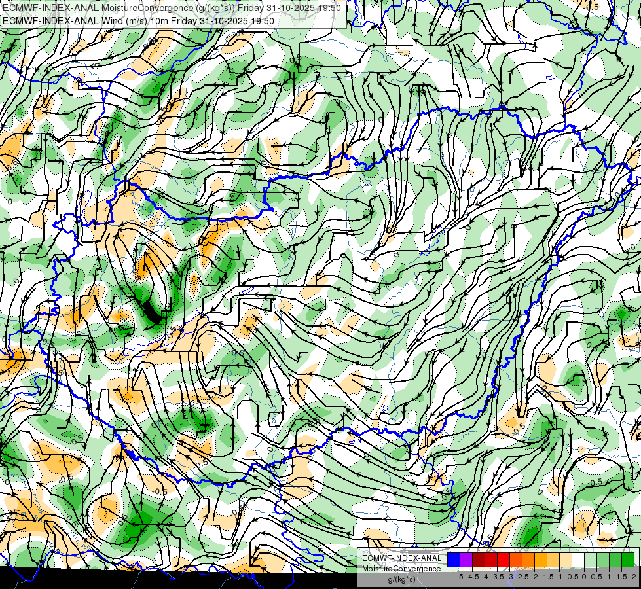Screen dimensions: 641x589
Task: Click the '2' legend scale value
Action: click(634, 577)
